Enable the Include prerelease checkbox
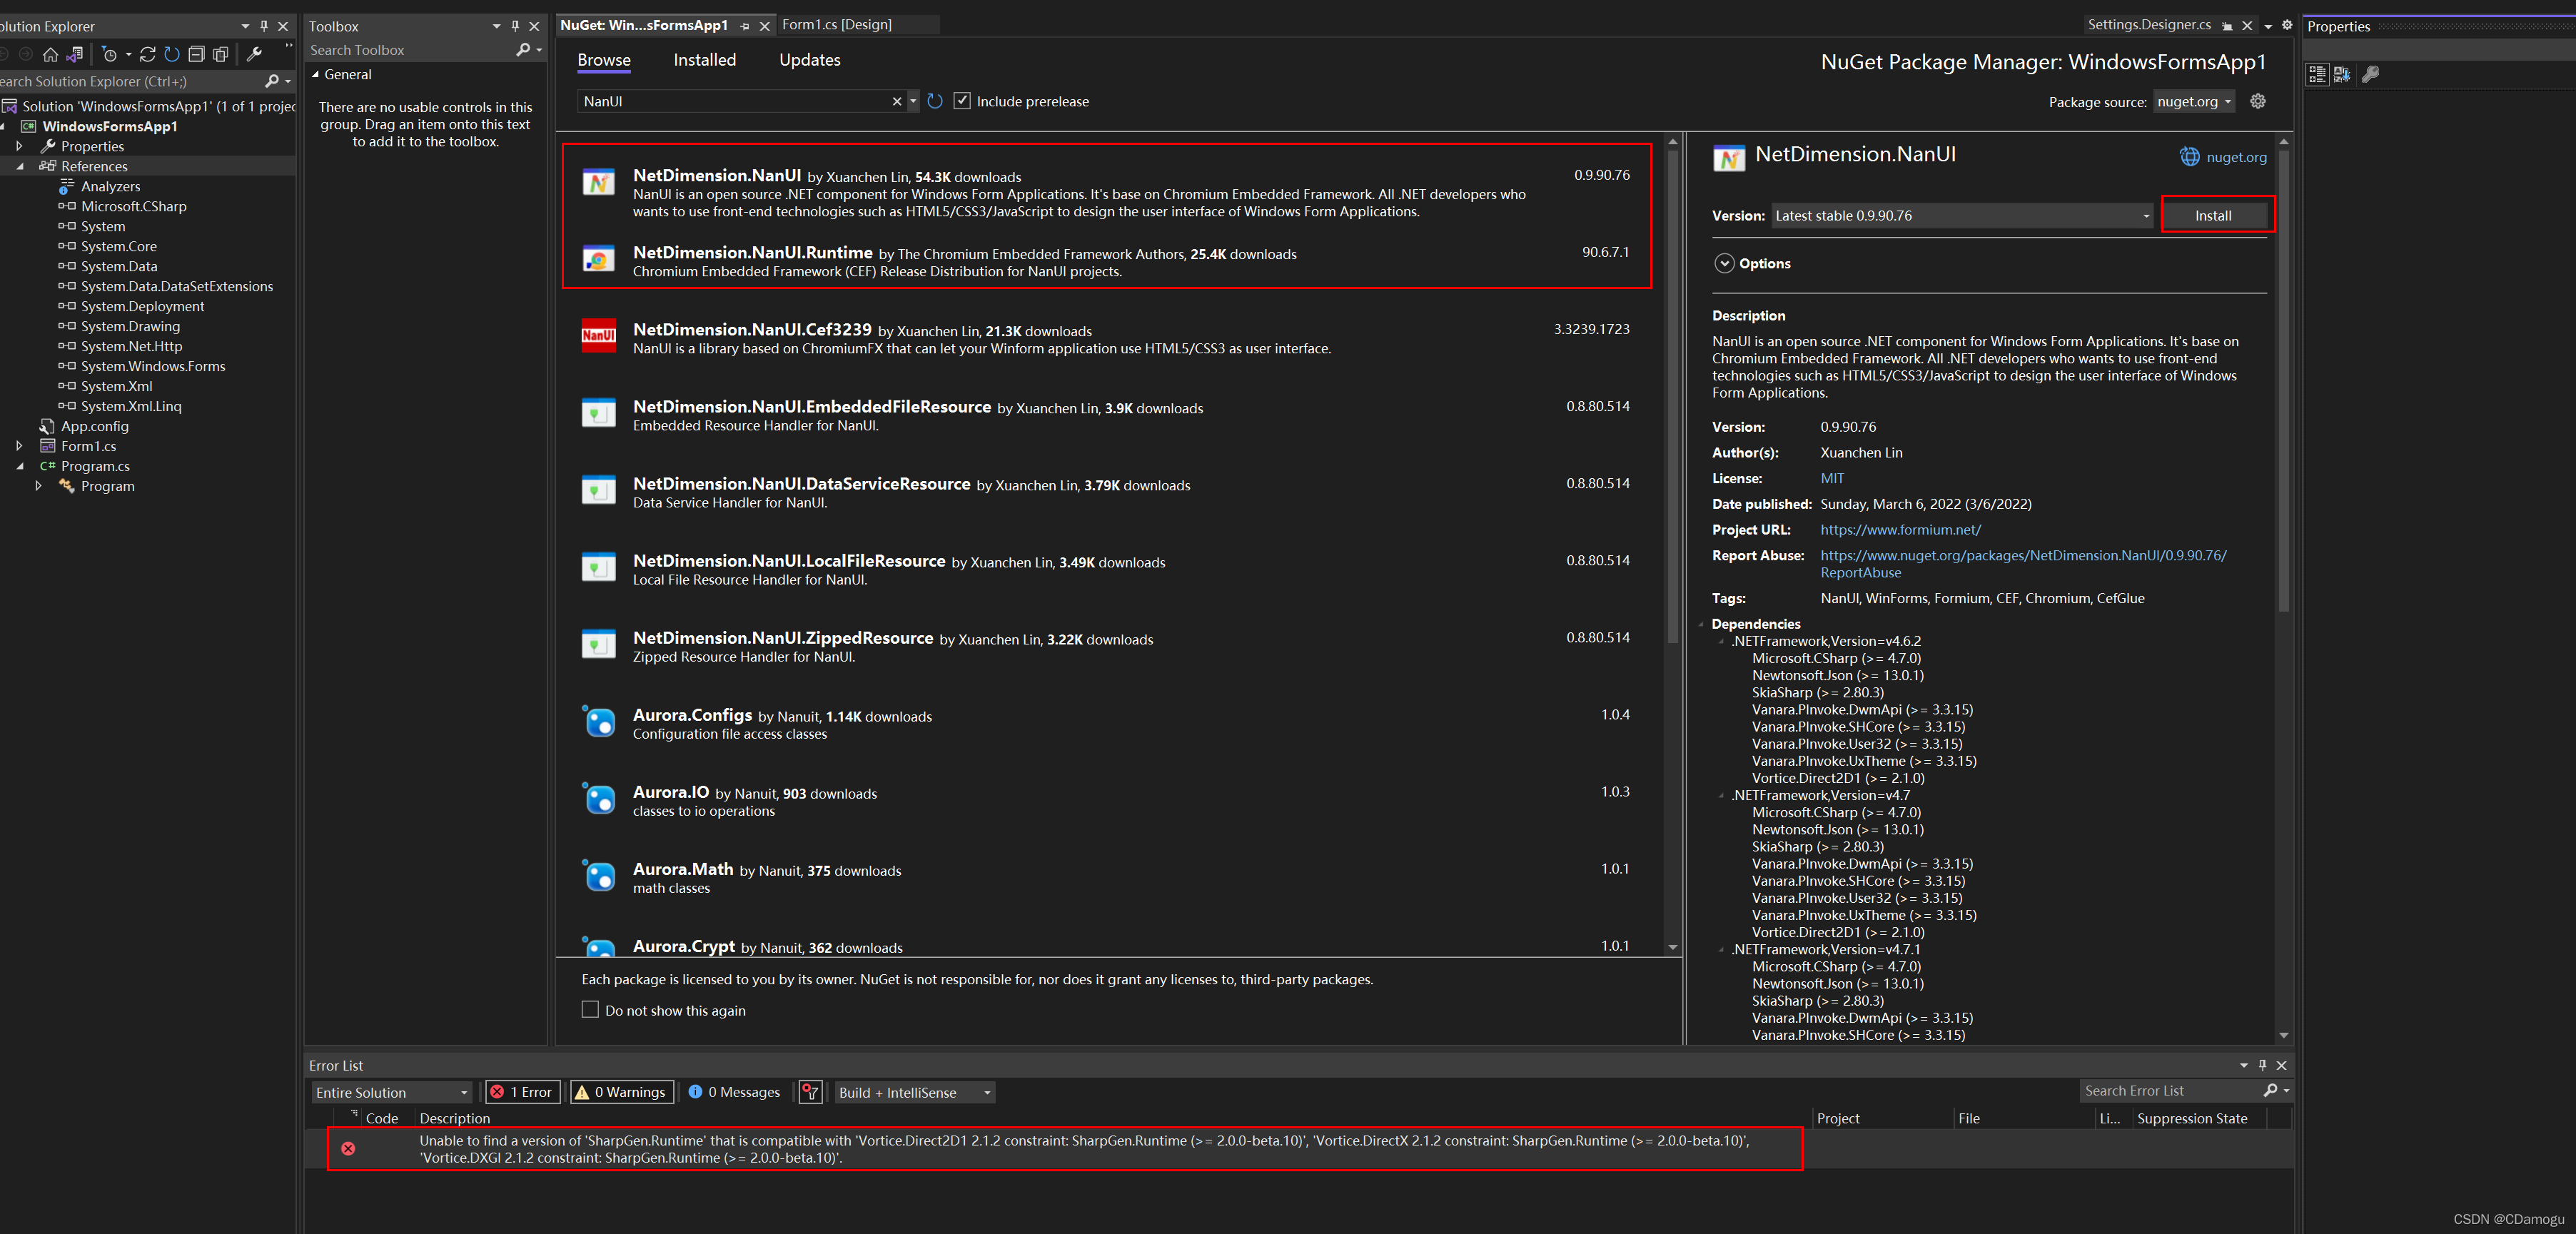Screen dimensions: 2576x1234 point(961,101)
